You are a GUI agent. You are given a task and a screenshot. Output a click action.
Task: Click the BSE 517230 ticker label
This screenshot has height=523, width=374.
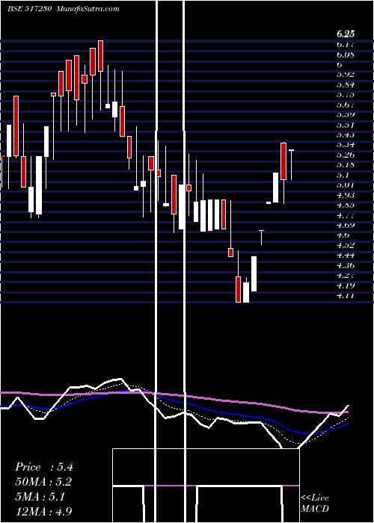click(29, 9)
